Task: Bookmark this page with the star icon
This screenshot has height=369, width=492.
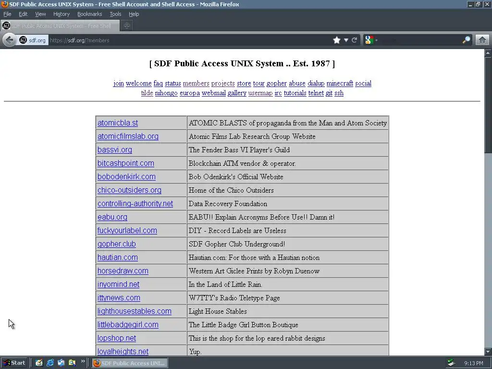Action: coord(337,40)
